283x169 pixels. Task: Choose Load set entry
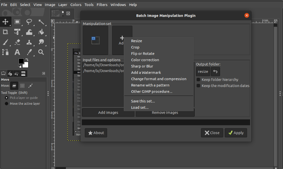click(159, 108)
